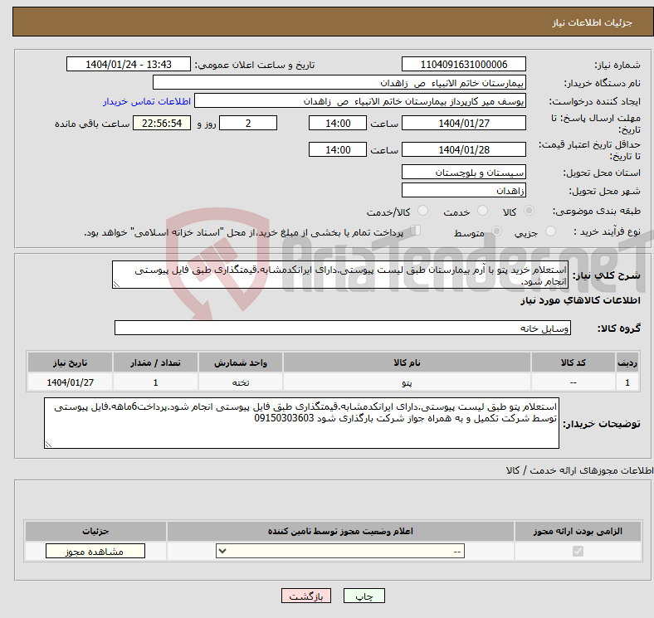
Task: Click the واحد شمارش column header
Action: (241, 363)
